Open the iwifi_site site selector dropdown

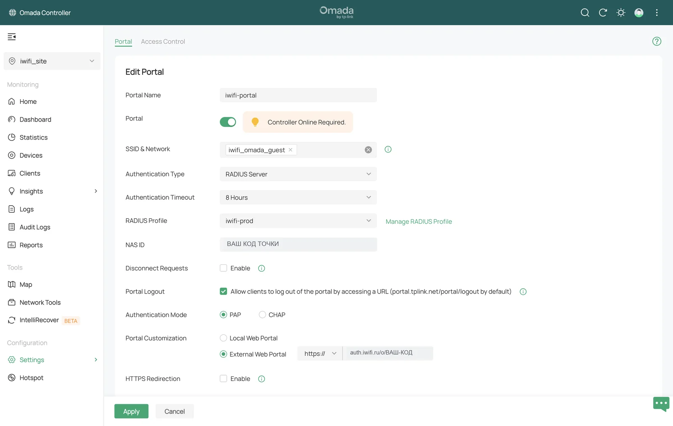(52, 61)
